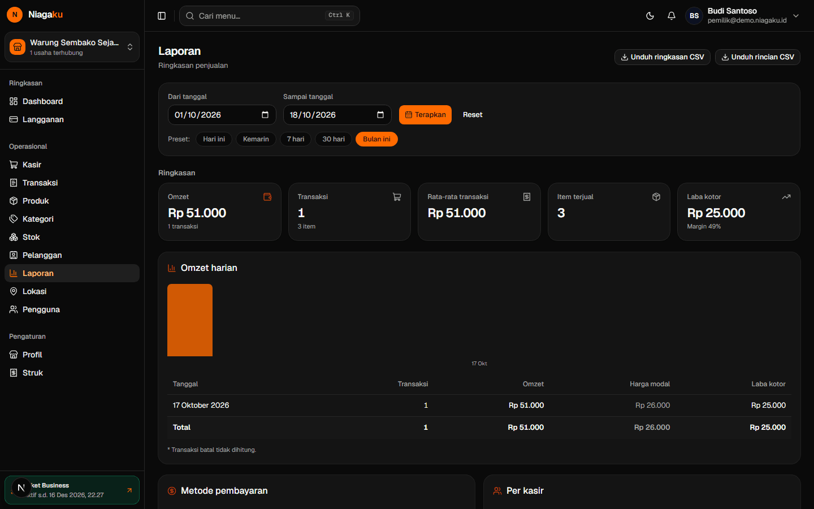This screenshot has width=814, height=509.
Task: Click the Per kasir people icon
Action: [x=497, y=491]
